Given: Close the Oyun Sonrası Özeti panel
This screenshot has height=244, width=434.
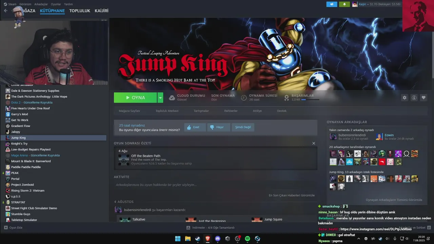Looking at the screenshot, I should click(x=314, y=143).
